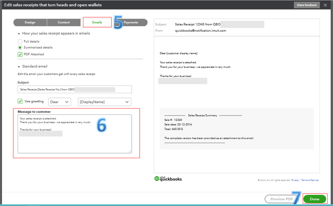Image resolution: width=333 pixels, height=206 pixels.
Task: Open the Terms of Service link
Action: pyautogui.click(x=310, y=180)
